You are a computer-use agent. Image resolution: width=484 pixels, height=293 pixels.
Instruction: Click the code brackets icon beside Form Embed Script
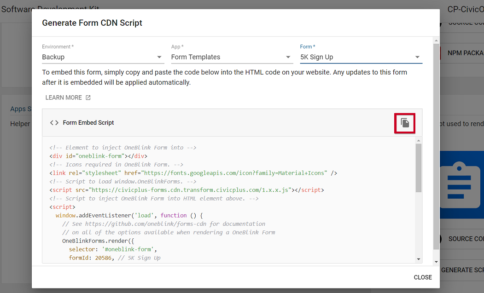coord(54,123)
